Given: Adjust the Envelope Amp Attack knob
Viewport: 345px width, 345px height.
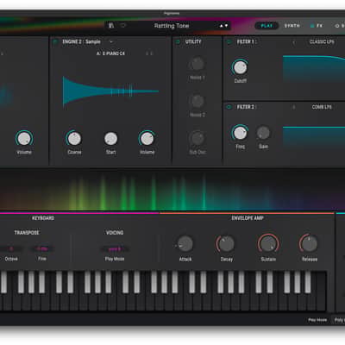Looking at the screenshot, I should click(x=185, y=244).
